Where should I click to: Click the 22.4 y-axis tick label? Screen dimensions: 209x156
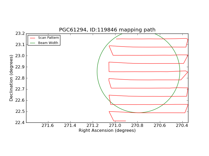(20, 123)
